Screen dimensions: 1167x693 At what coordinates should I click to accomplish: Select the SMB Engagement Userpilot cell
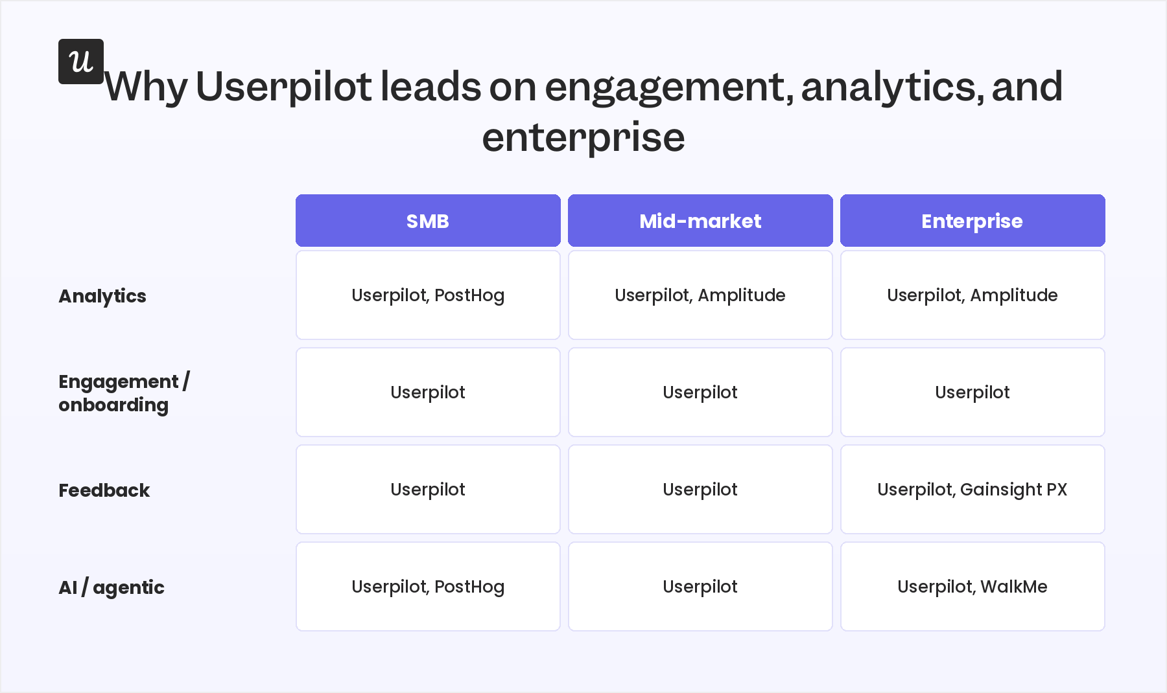428,392
